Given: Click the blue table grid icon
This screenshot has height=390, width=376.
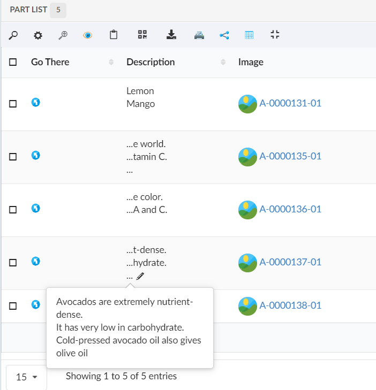Looking at the screenshot, I should (249, 35).
